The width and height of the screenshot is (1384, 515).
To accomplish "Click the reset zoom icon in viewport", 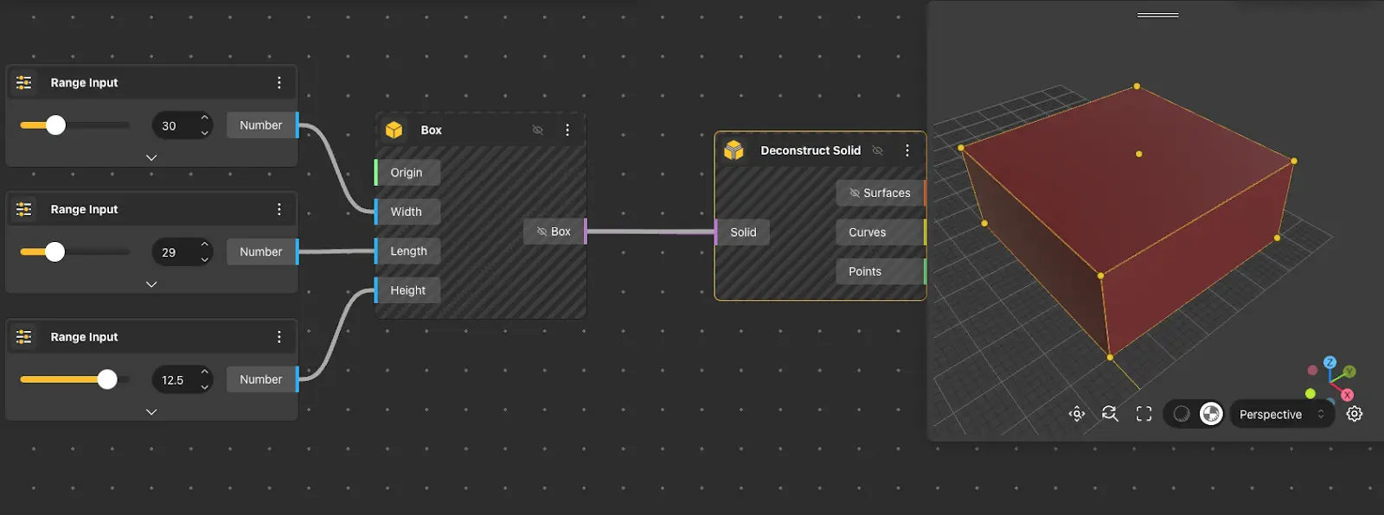I will [1110, 414].
